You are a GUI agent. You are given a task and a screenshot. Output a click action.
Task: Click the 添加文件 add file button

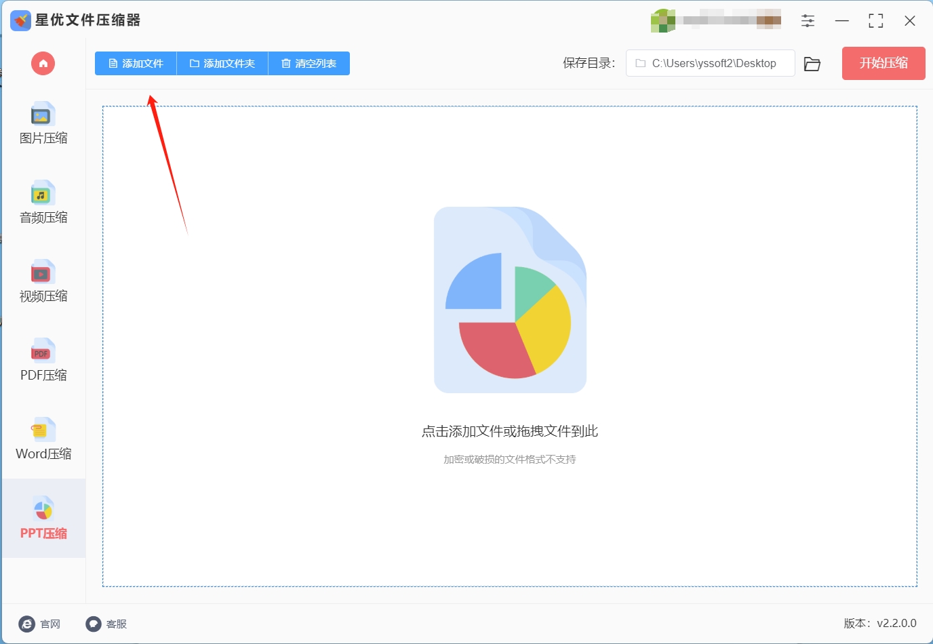(x=136, y=64)
